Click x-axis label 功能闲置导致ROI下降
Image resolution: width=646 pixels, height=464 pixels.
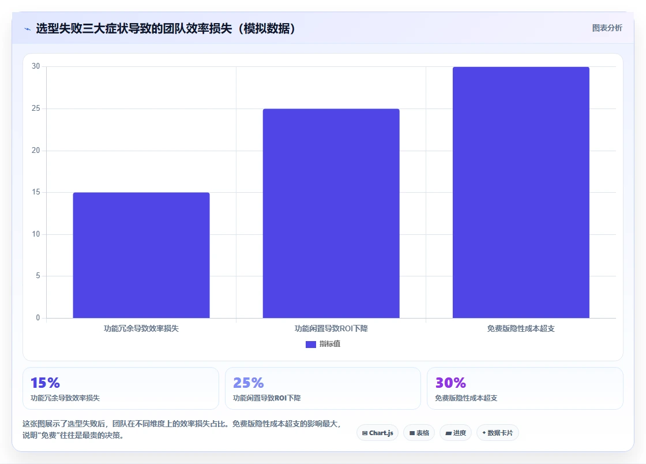click(x=331, y=328)
